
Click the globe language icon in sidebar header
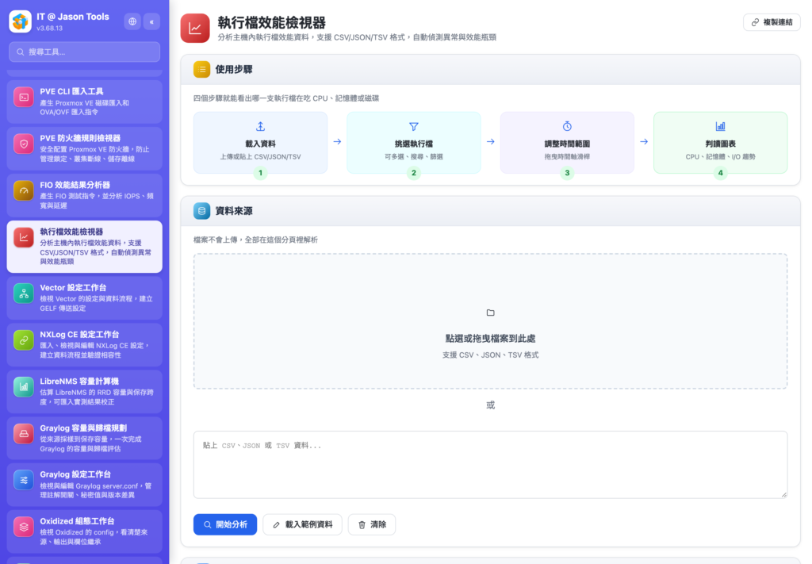pyautogui.click(x=132, y=21)
